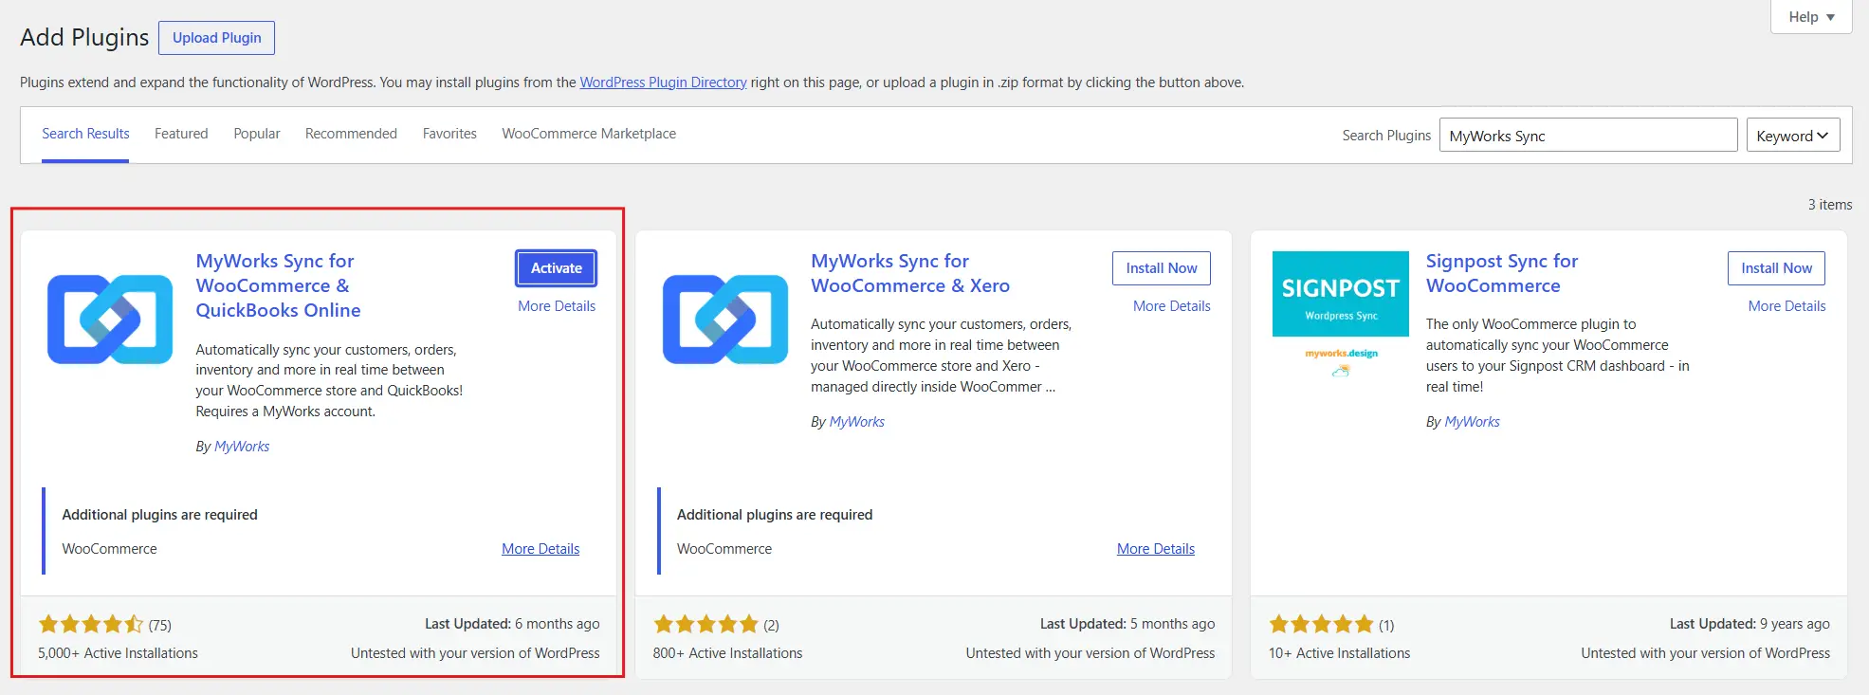The width and height of the screenshot is (1869, 695).
Task: Click '10+ Active Installations' text
Action: pos(1339,653)
